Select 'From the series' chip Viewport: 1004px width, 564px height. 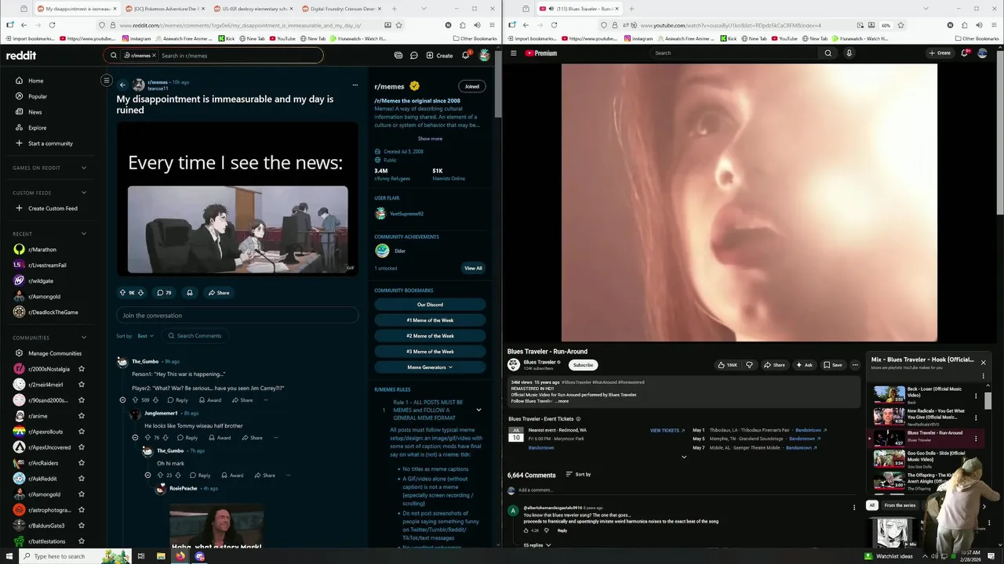(900, 505)
